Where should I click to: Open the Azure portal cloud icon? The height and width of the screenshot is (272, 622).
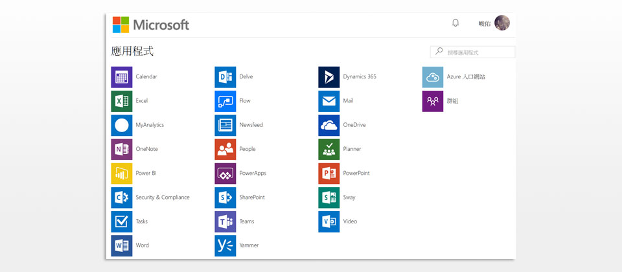tap(433, 77)
